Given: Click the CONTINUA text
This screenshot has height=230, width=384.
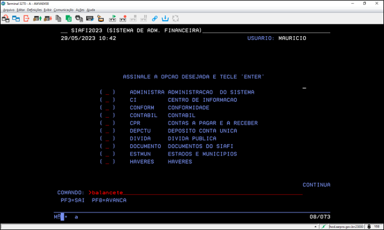Looking at the screenshot, I should pos(317,185).
